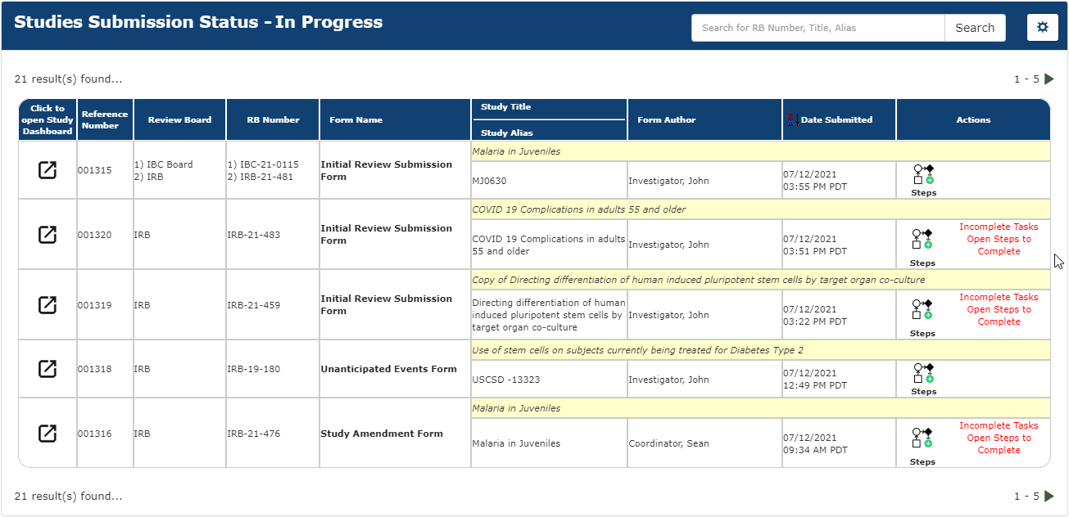Click RB number IRB-21-459
Screen dimensions: 1069x517
click(253, 305)
